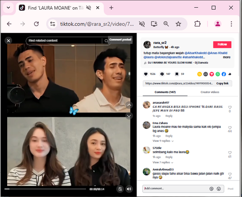
Task: Toggle site sound muted icon in address bar
Action: pyautogui.click(x=142, y=24)
